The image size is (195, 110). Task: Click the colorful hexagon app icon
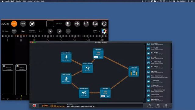(104, 31)
